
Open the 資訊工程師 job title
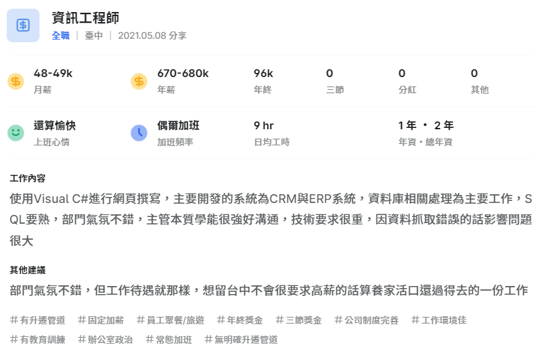point(85,18)
